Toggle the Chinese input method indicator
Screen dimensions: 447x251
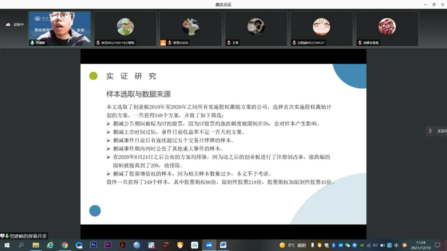tap(396, 245)
